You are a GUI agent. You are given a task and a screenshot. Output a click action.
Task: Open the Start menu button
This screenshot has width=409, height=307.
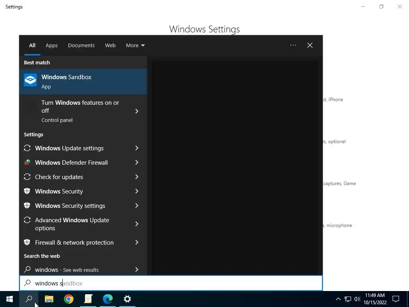coord(10,299)
